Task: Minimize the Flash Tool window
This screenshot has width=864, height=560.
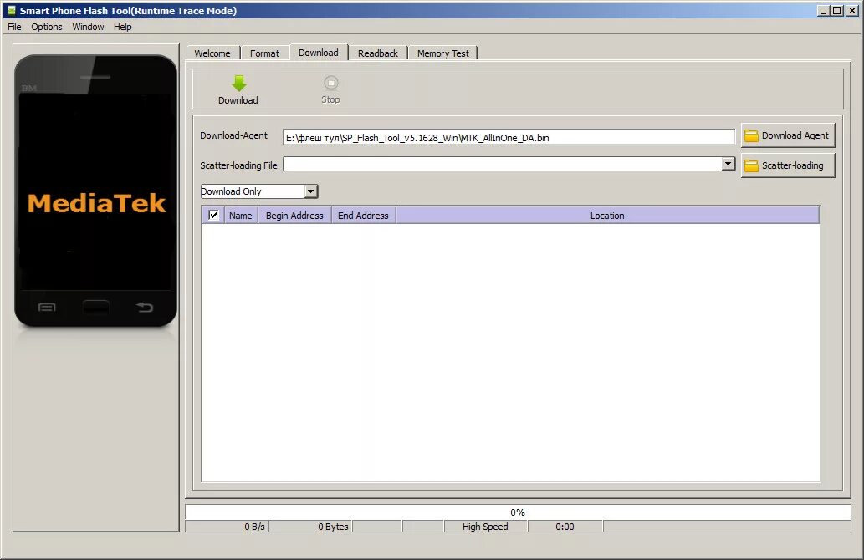Action: (823, 11)
